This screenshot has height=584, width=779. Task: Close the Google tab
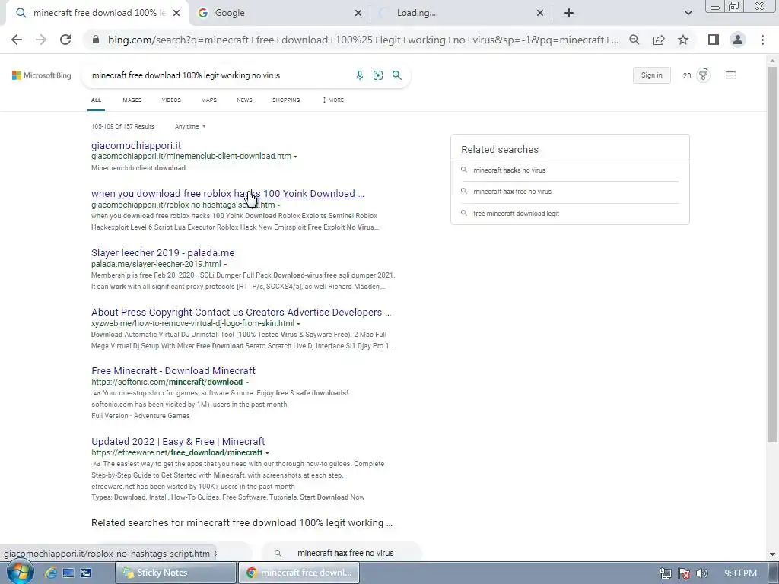358,13
